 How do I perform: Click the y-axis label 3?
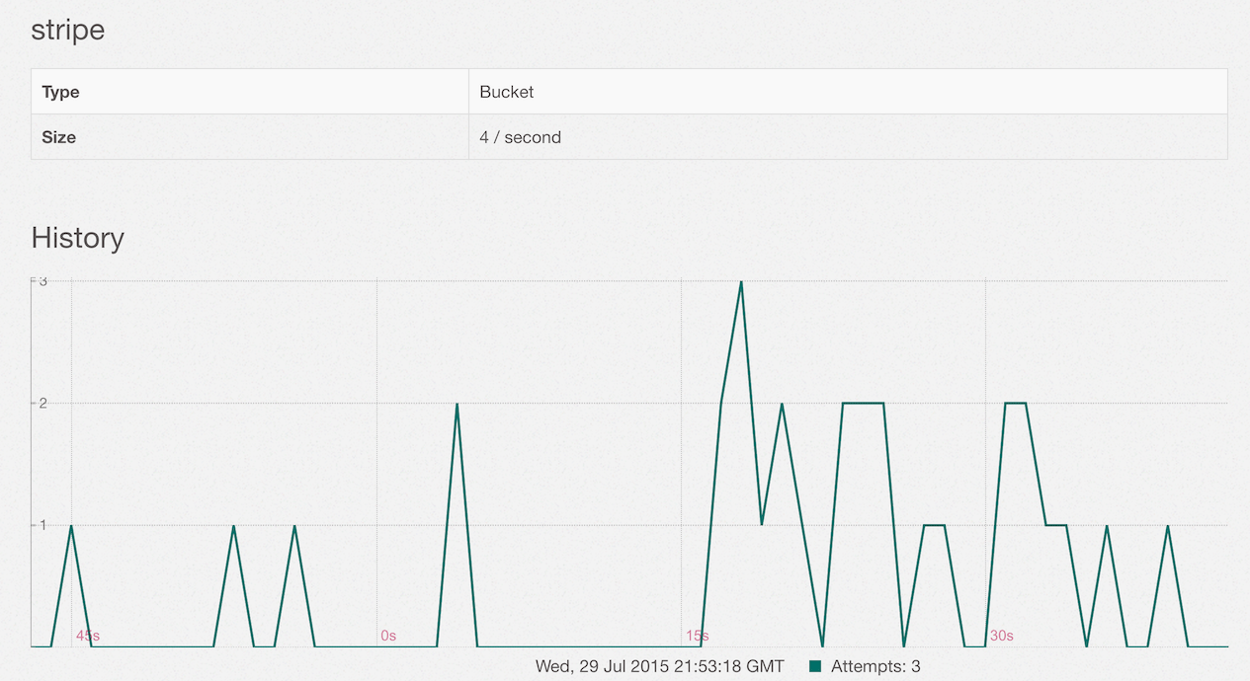[x=42, y=281]
